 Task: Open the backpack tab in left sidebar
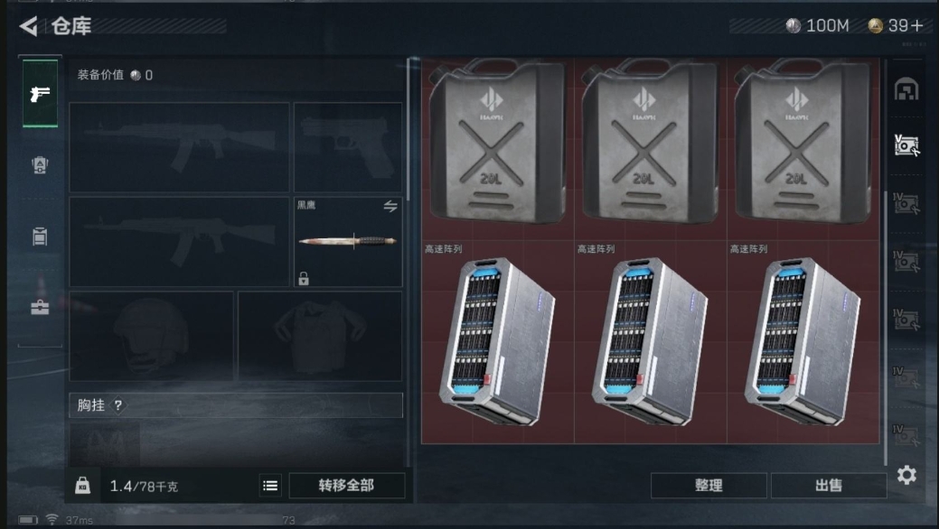pos(40,164)
